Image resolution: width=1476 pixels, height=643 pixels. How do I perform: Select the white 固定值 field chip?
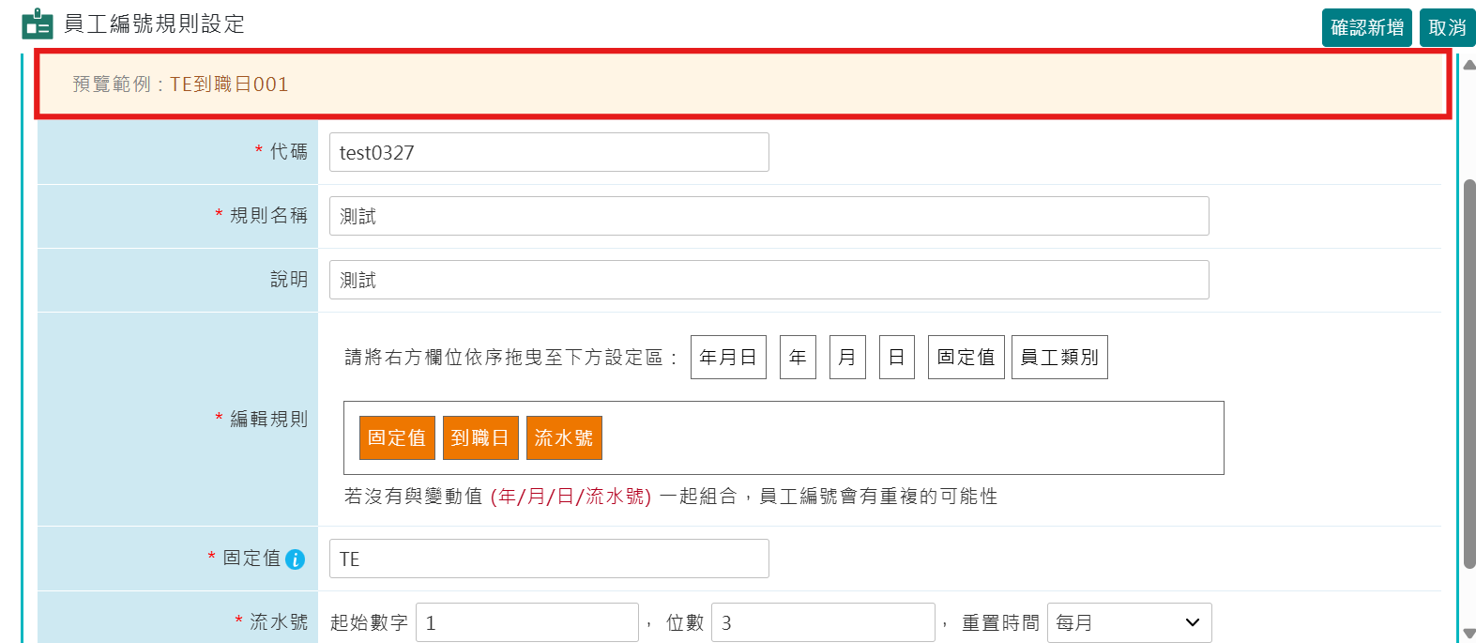tap(966, 358)
